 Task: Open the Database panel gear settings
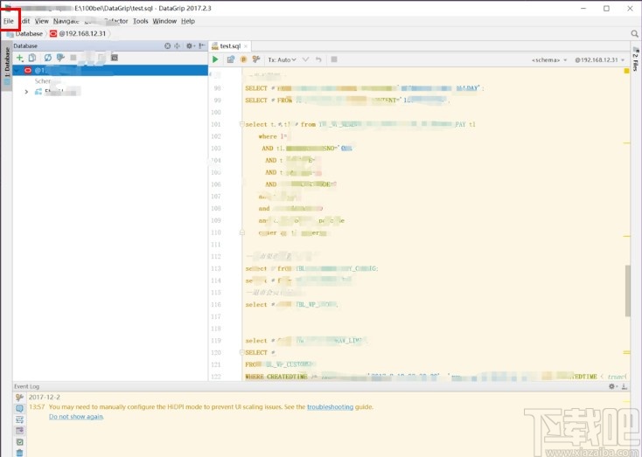[190, 45]
